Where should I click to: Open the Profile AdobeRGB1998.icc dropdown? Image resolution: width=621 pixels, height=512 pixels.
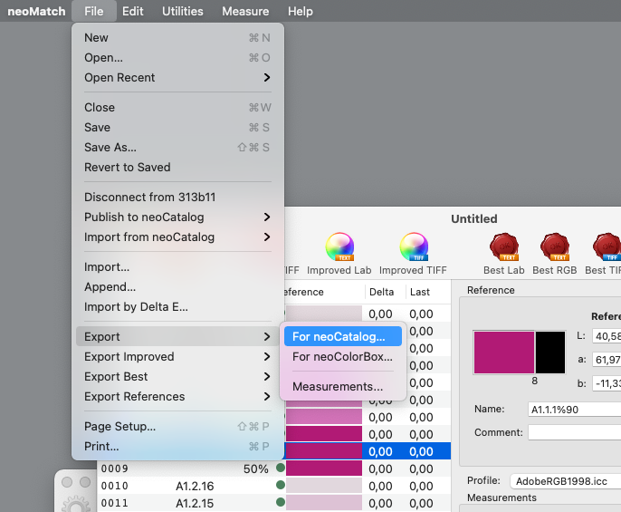pyautogui.click(x=566, y=481)
